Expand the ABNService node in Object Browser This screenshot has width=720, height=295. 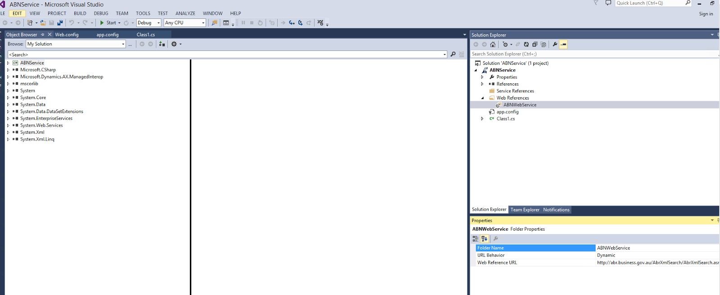pyautogui.click(x=8, y=63)
